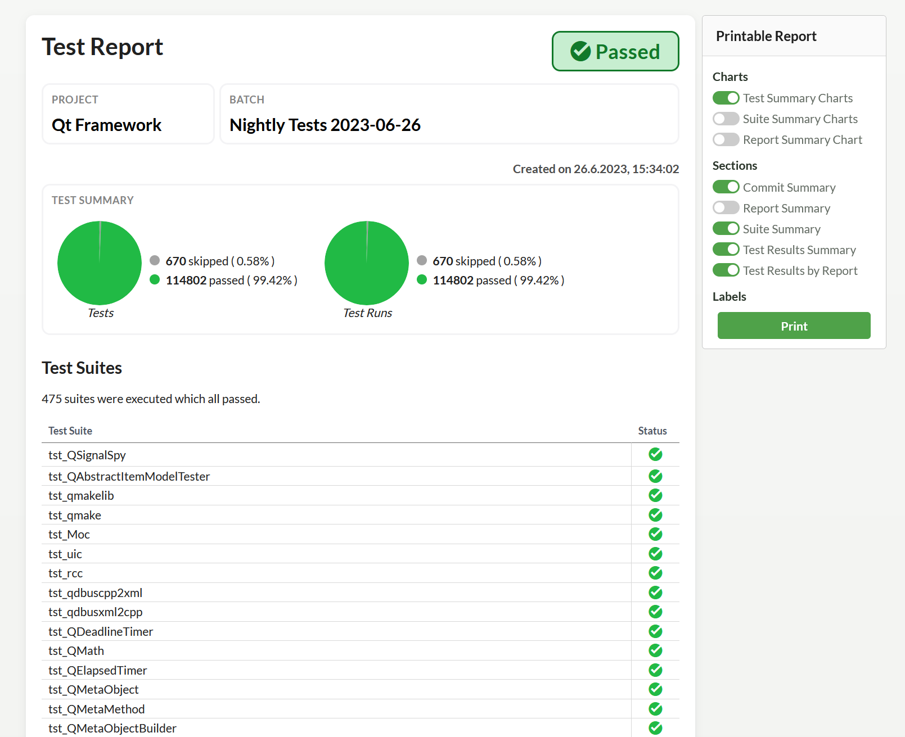Switch off the Commit Summary section
The width and height of the screenshot is (905, 737).
pos(726,187)
